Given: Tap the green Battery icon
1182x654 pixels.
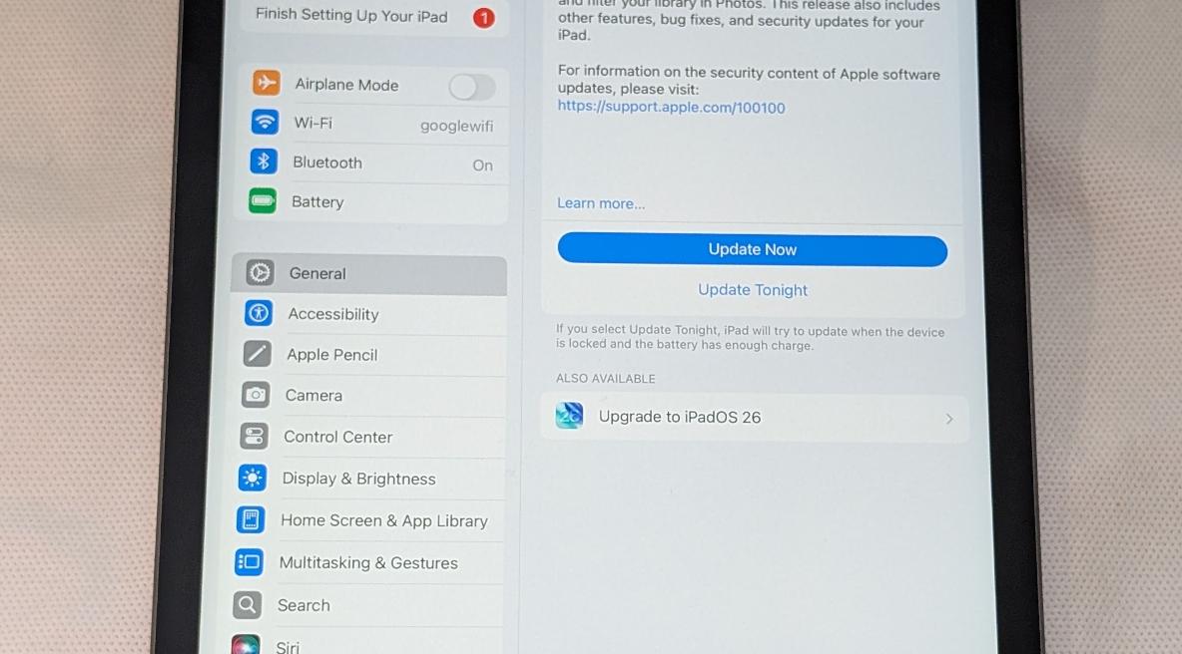Looking at the screenshot, I should click(262, 201).
